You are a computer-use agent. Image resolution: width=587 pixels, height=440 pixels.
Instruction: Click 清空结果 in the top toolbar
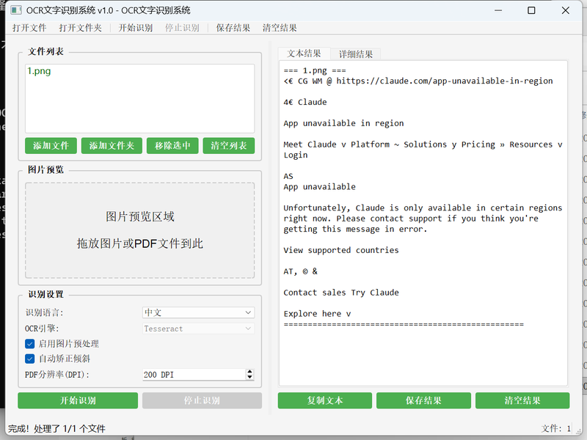[x=280, y=28]
